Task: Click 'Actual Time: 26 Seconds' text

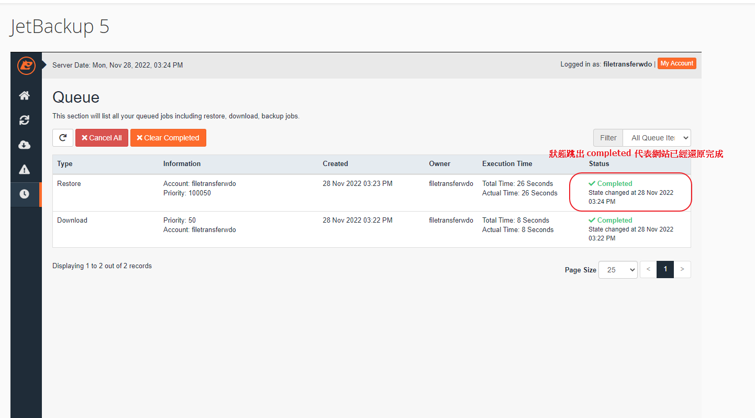Action: [x=519, y=193]
